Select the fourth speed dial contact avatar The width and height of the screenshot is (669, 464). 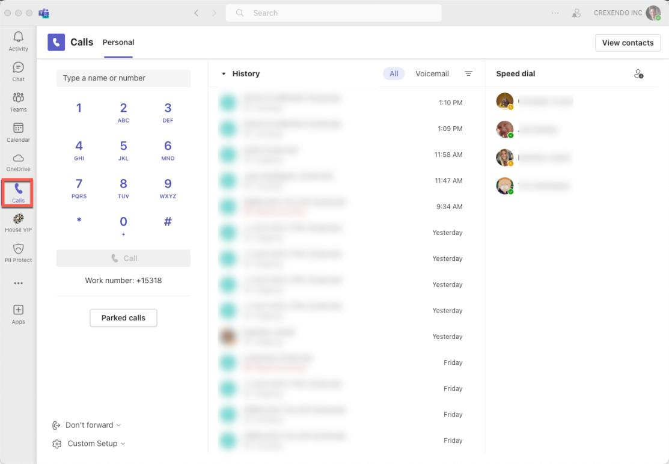point(505,186)
